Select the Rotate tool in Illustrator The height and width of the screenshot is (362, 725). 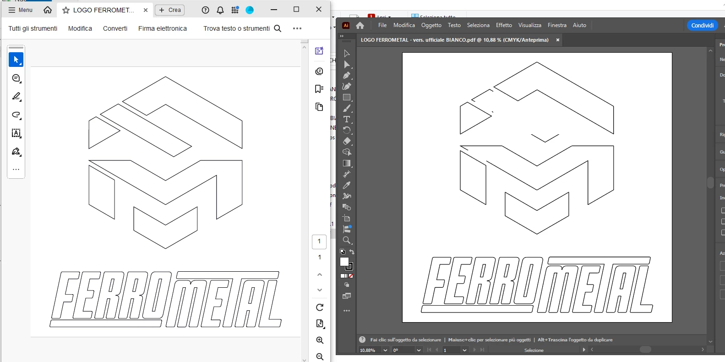click(347, 130)
